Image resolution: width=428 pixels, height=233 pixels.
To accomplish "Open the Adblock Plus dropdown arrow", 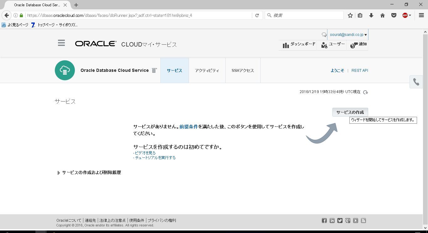I will click(410, 15).
